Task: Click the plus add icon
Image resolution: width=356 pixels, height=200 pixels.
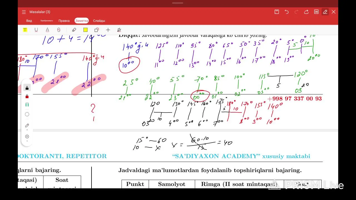Action: coord(108,30)
